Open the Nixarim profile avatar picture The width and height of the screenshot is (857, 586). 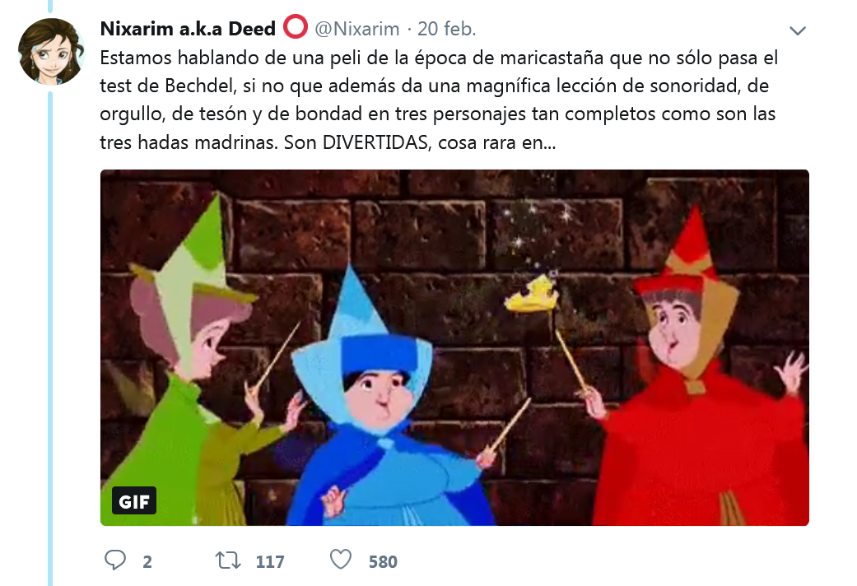click(51, 51)
